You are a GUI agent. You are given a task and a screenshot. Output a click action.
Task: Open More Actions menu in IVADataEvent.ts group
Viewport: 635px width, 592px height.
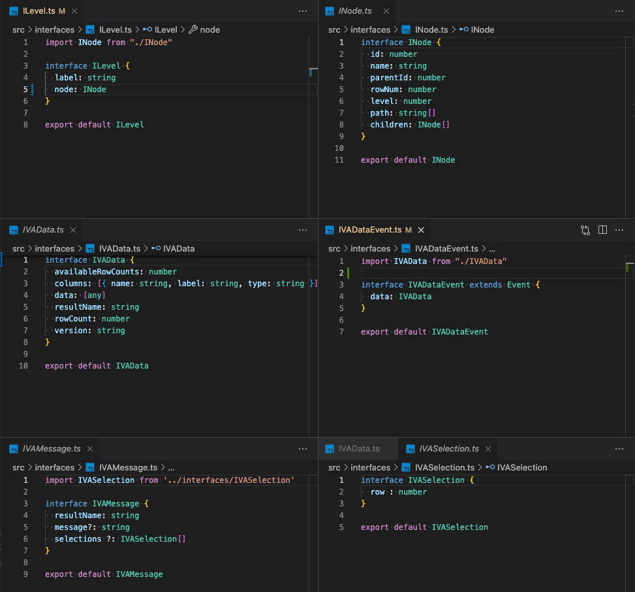point(619,230)
